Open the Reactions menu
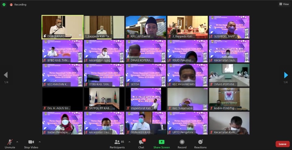The width and height of the screenshot is (292, 150). pyautogui.click(x=200, y=144)
